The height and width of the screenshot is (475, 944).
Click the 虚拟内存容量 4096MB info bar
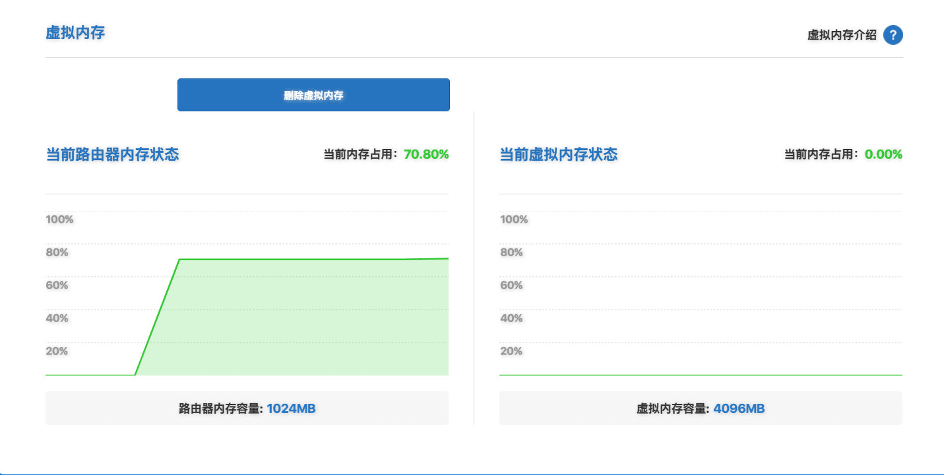701,408
